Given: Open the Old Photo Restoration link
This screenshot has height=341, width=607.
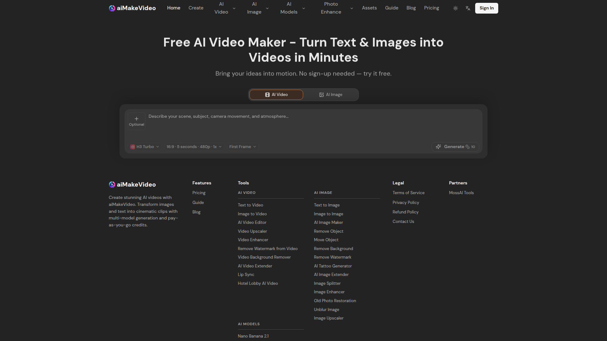Looking at the screenshot, I should point(335,301).
